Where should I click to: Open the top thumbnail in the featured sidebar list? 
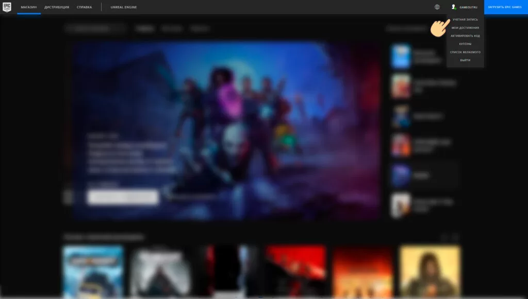coord(401,56)
